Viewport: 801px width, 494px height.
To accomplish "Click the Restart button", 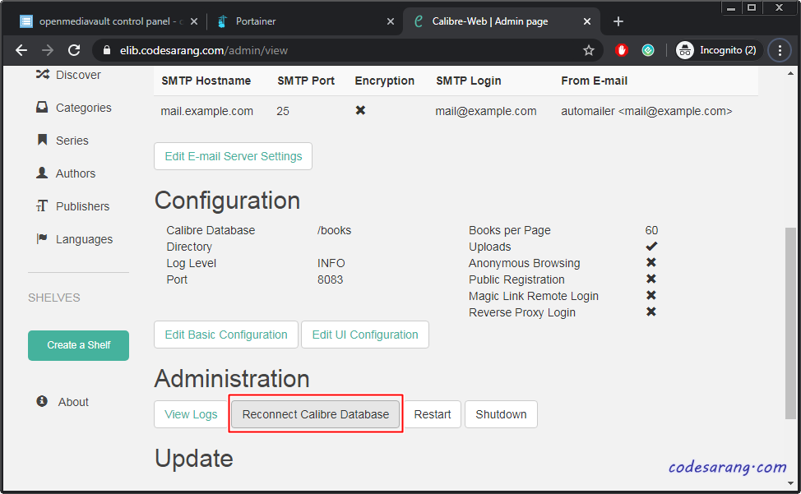I will click(x=433, y=414).
